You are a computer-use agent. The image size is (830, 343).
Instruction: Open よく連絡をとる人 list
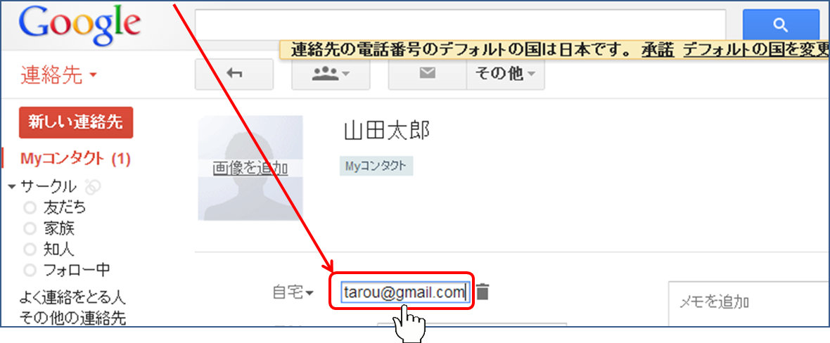coord(72,297)
